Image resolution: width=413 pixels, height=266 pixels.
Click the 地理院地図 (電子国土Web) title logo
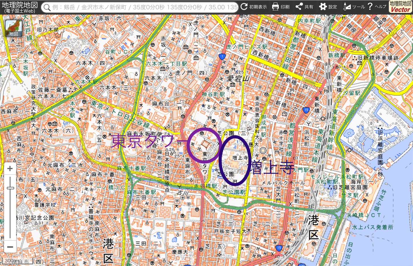point(20,7)
